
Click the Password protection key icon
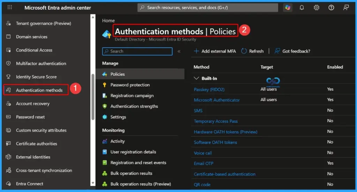click(x=105, y=85)
